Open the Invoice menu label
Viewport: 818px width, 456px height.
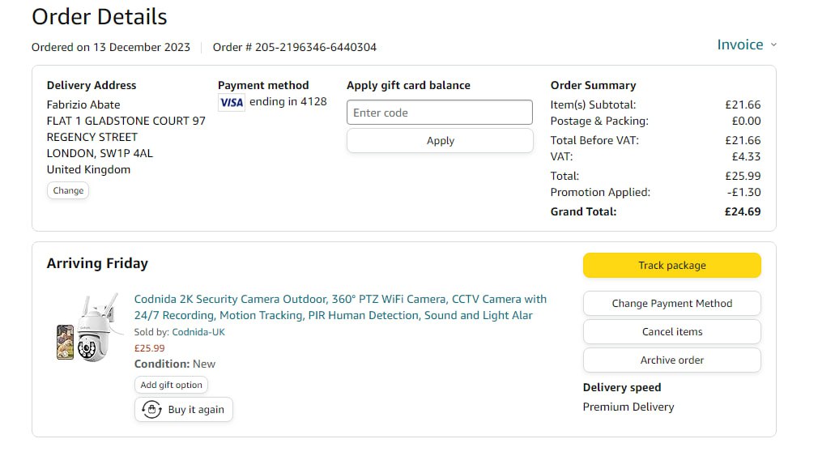739,45
